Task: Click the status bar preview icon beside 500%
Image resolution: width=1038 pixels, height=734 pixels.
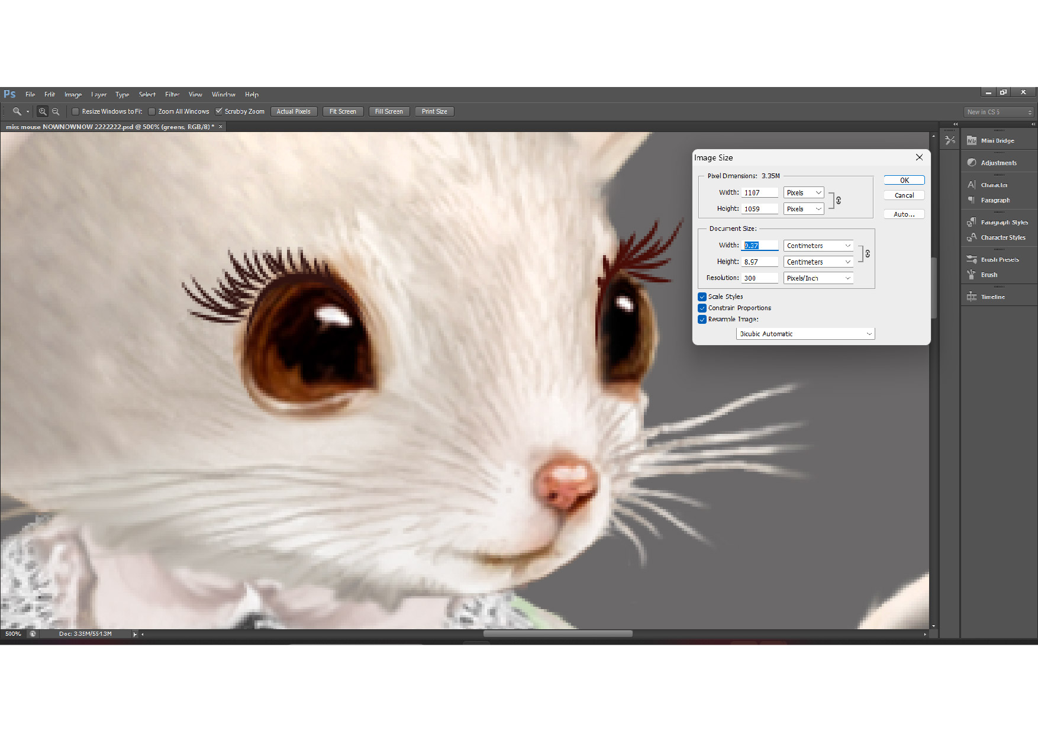Action: click(x=33, y=634)
